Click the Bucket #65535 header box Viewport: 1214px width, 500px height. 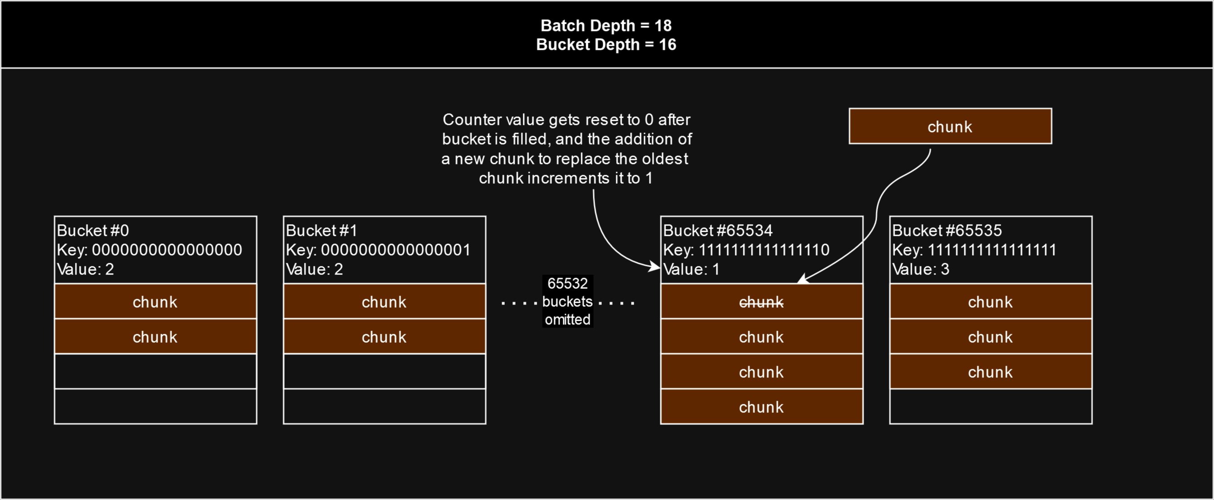(990, 249)
